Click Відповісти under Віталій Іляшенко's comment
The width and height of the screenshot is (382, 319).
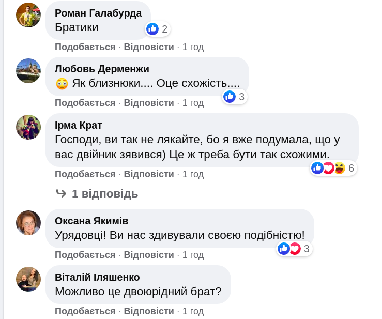[x=149, y=311]
